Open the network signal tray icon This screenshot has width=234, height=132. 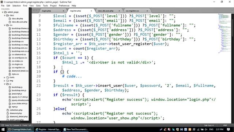point(198,129)
